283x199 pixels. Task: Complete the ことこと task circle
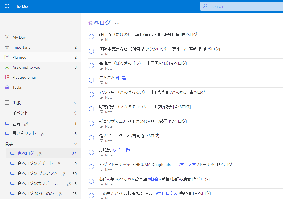click(91, 80)
